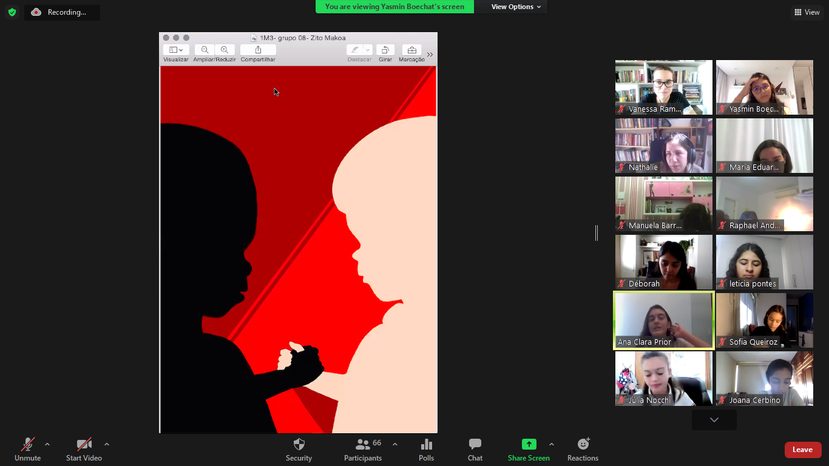Select Ana Clara Prior's video thumbnail
Image resolution: width=829 pixels, height=466 pixels.
pyautogui.click(x=663, y=320)
